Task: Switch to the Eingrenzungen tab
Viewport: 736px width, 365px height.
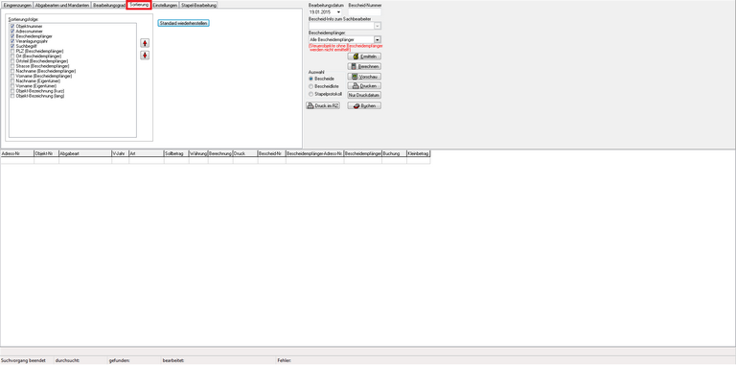Action: pyautogui.click(x=17, y=5)
